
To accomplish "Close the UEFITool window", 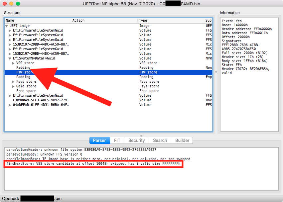I will (x=5, y=4).
